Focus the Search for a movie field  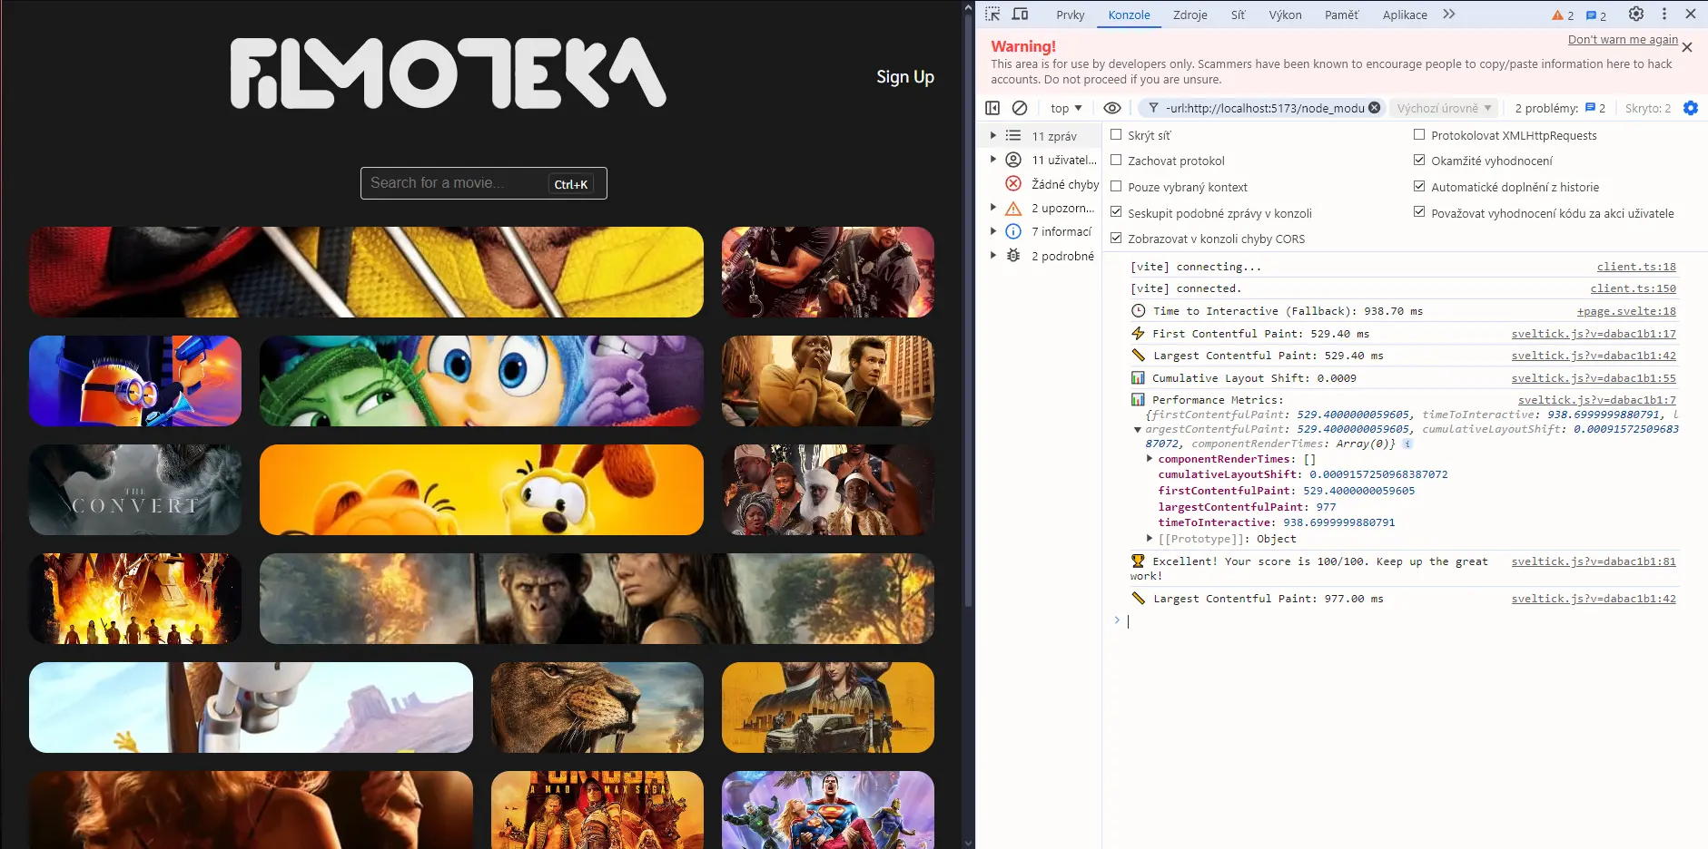coord(484,183)
